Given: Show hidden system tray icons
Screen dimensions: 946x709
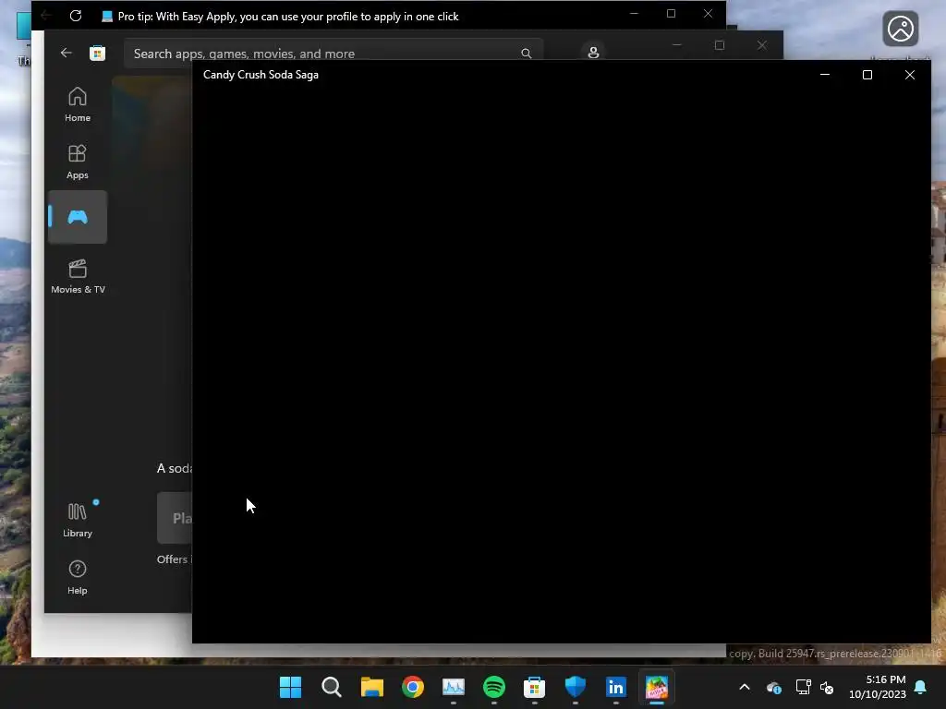Looking at the screenshot, I should 745,687.
